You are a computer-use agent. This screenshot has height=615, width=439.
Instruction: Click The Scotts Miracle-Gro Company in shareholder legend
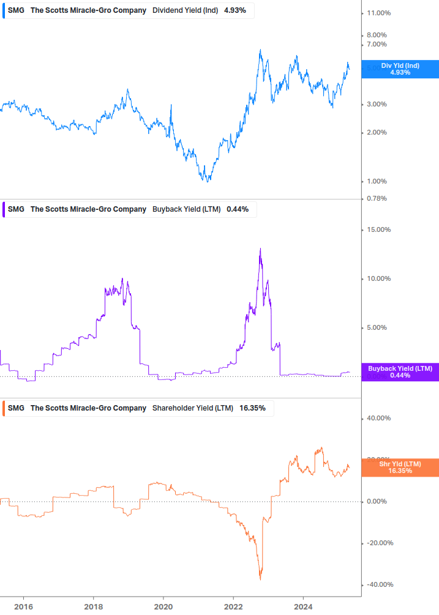pyautogui.click(x=88, y=408)
